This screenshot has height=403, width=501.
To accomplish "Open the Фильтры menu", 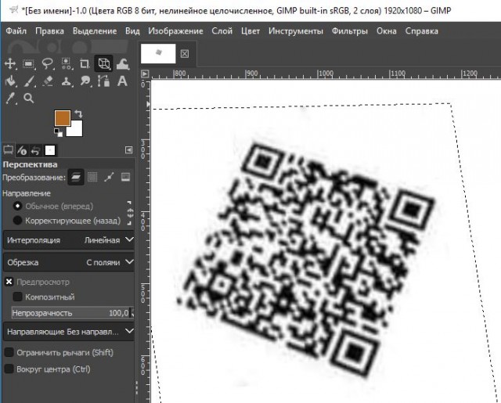I will (350, 31).
